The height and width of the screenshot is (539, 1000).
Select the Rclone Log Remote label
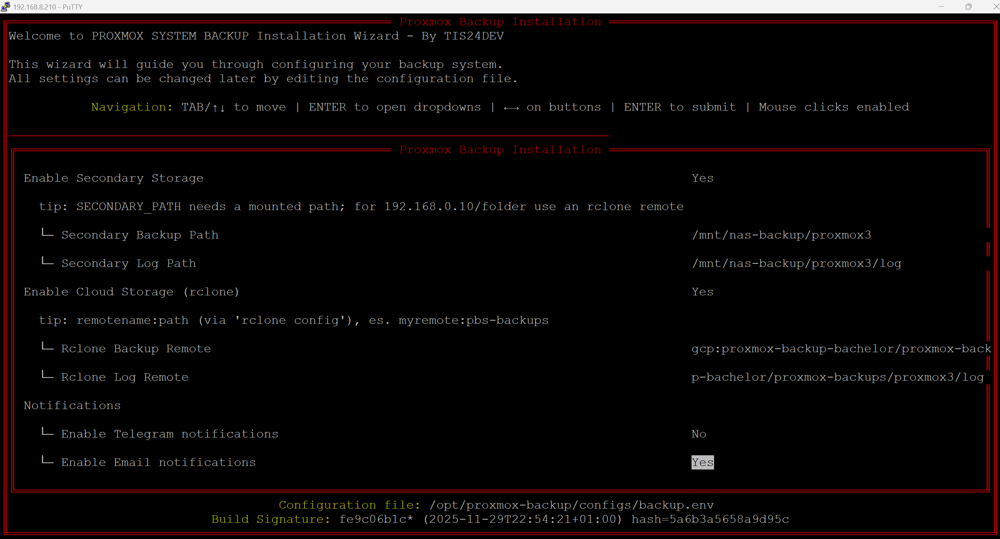(125, 377)
